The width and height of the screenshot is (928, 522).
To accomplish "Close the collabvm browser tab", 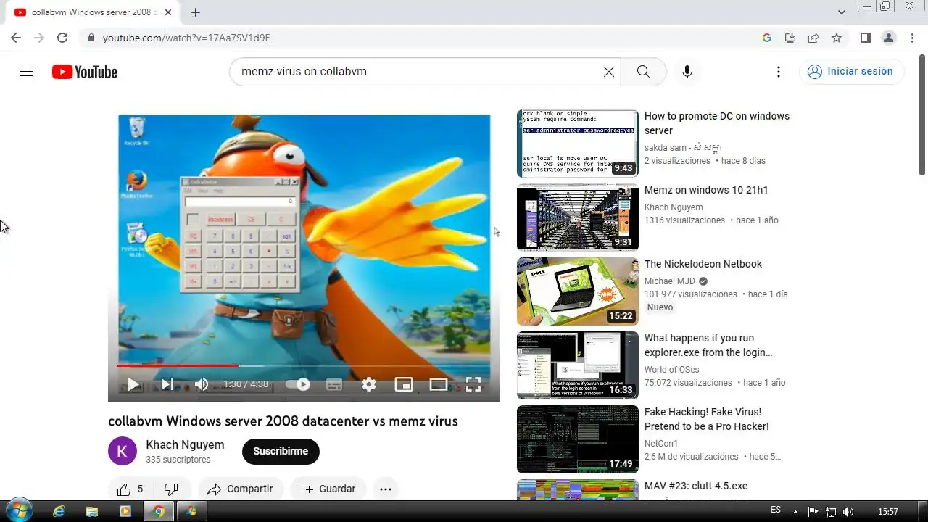I will click(x=169, y=12).
